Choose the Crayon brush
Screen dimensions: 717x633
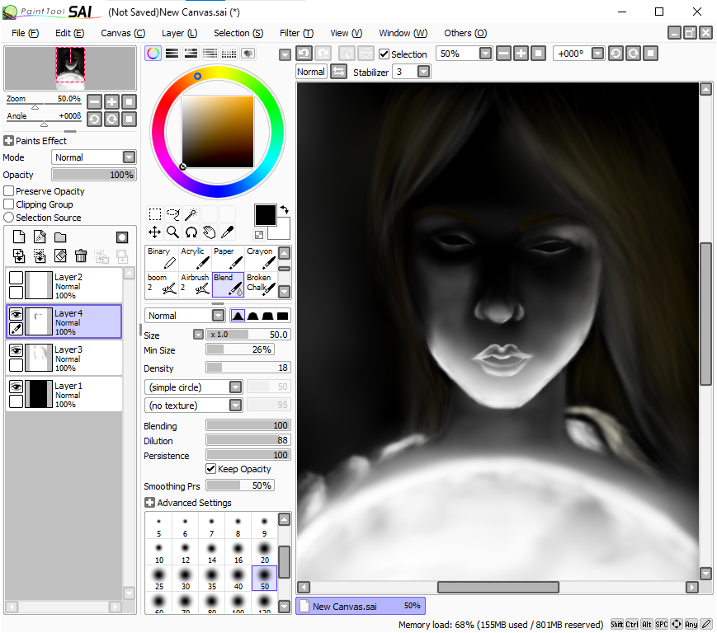[x=261, y=258]
